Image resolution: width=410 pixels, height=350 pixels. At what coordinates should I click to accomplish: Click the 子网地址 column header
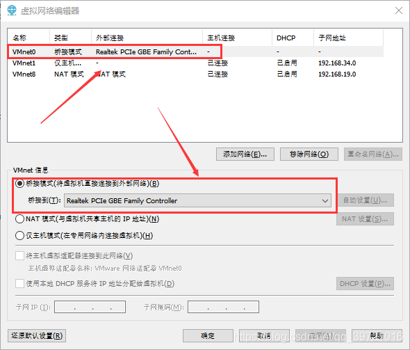tap(349, 38)
